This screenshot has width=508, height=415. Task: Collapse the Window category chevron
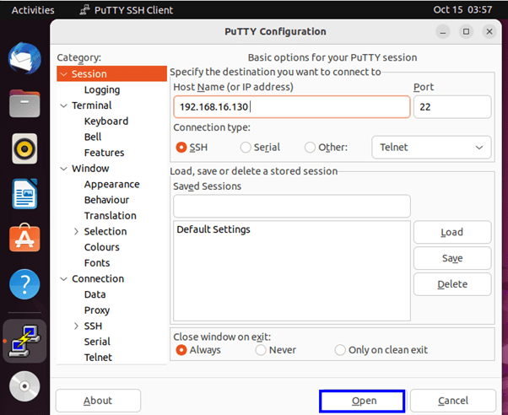[64, 169]
